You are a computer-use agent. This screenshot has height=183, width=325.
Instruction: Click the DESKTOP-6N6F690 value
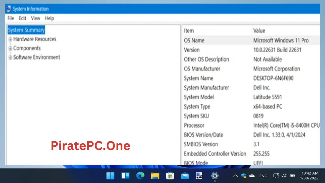tap(273, 78)
